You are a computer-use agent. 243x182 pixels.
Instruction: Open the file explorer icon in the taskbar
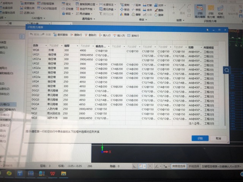point(63,174)
